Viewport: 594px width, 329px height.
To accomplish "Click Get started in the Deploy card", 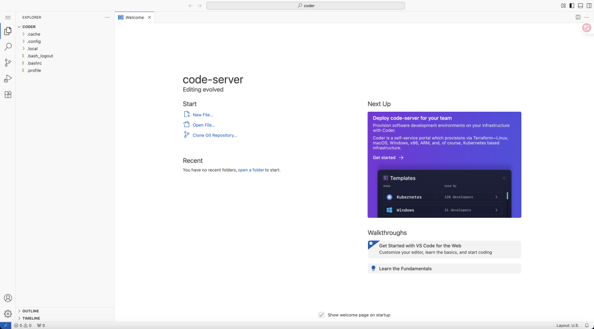I will 388,158.
